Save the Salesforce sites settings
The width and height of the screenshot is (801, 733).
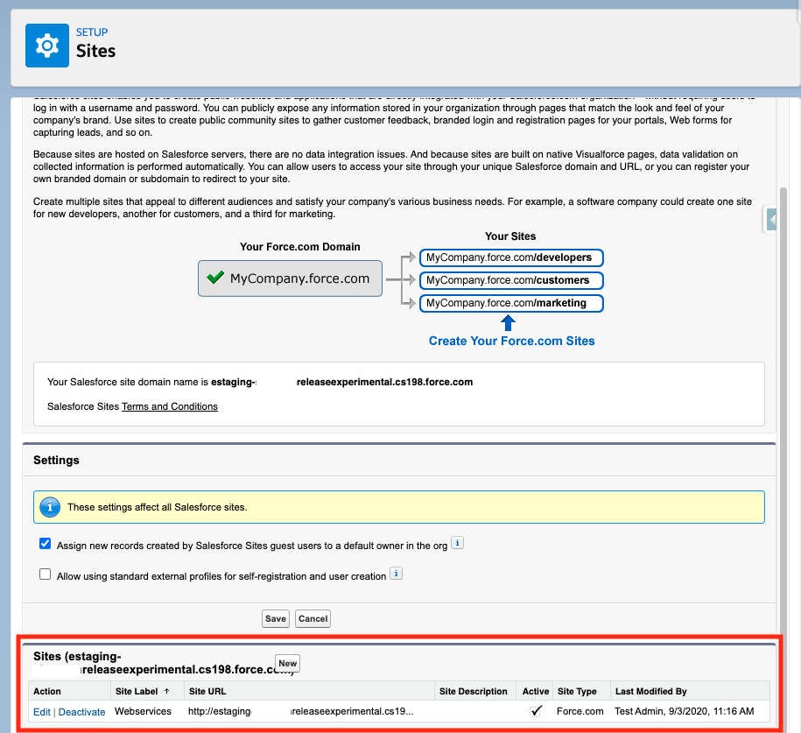point(275,618)
